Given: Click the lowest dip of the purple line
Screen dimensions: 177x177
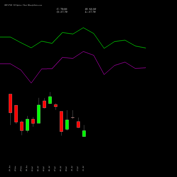Looking at the screenshot, I should (x=31, y=83).
